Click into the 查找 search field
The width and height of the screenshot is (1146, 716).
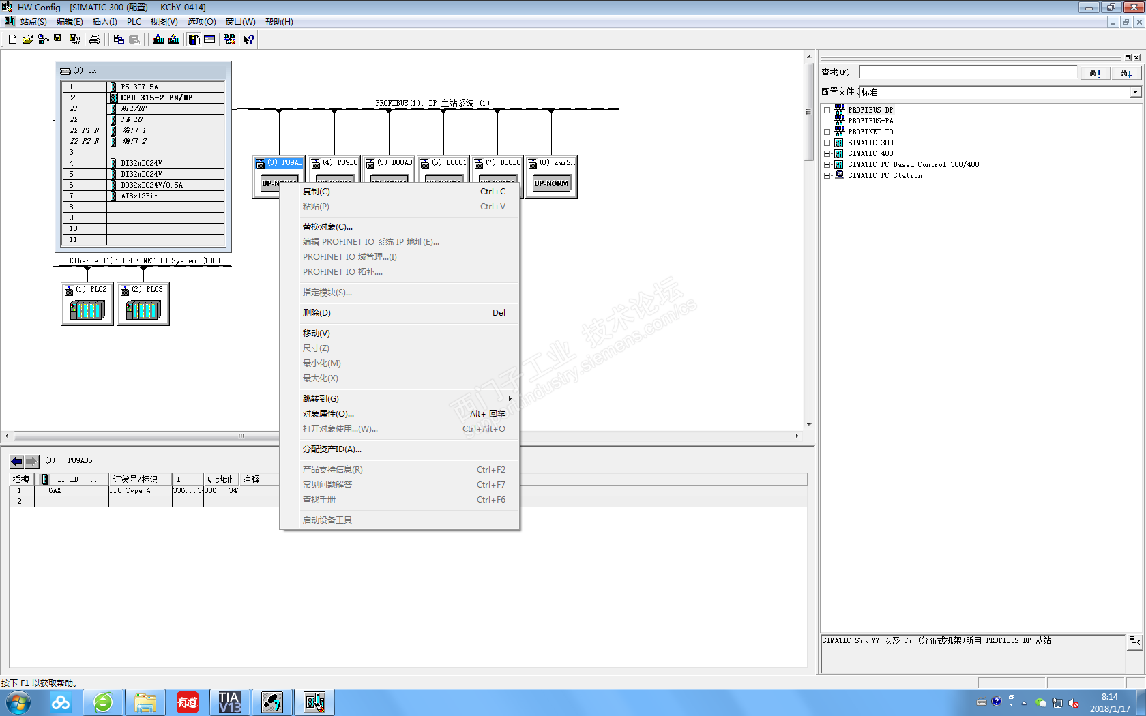[968, 72]
